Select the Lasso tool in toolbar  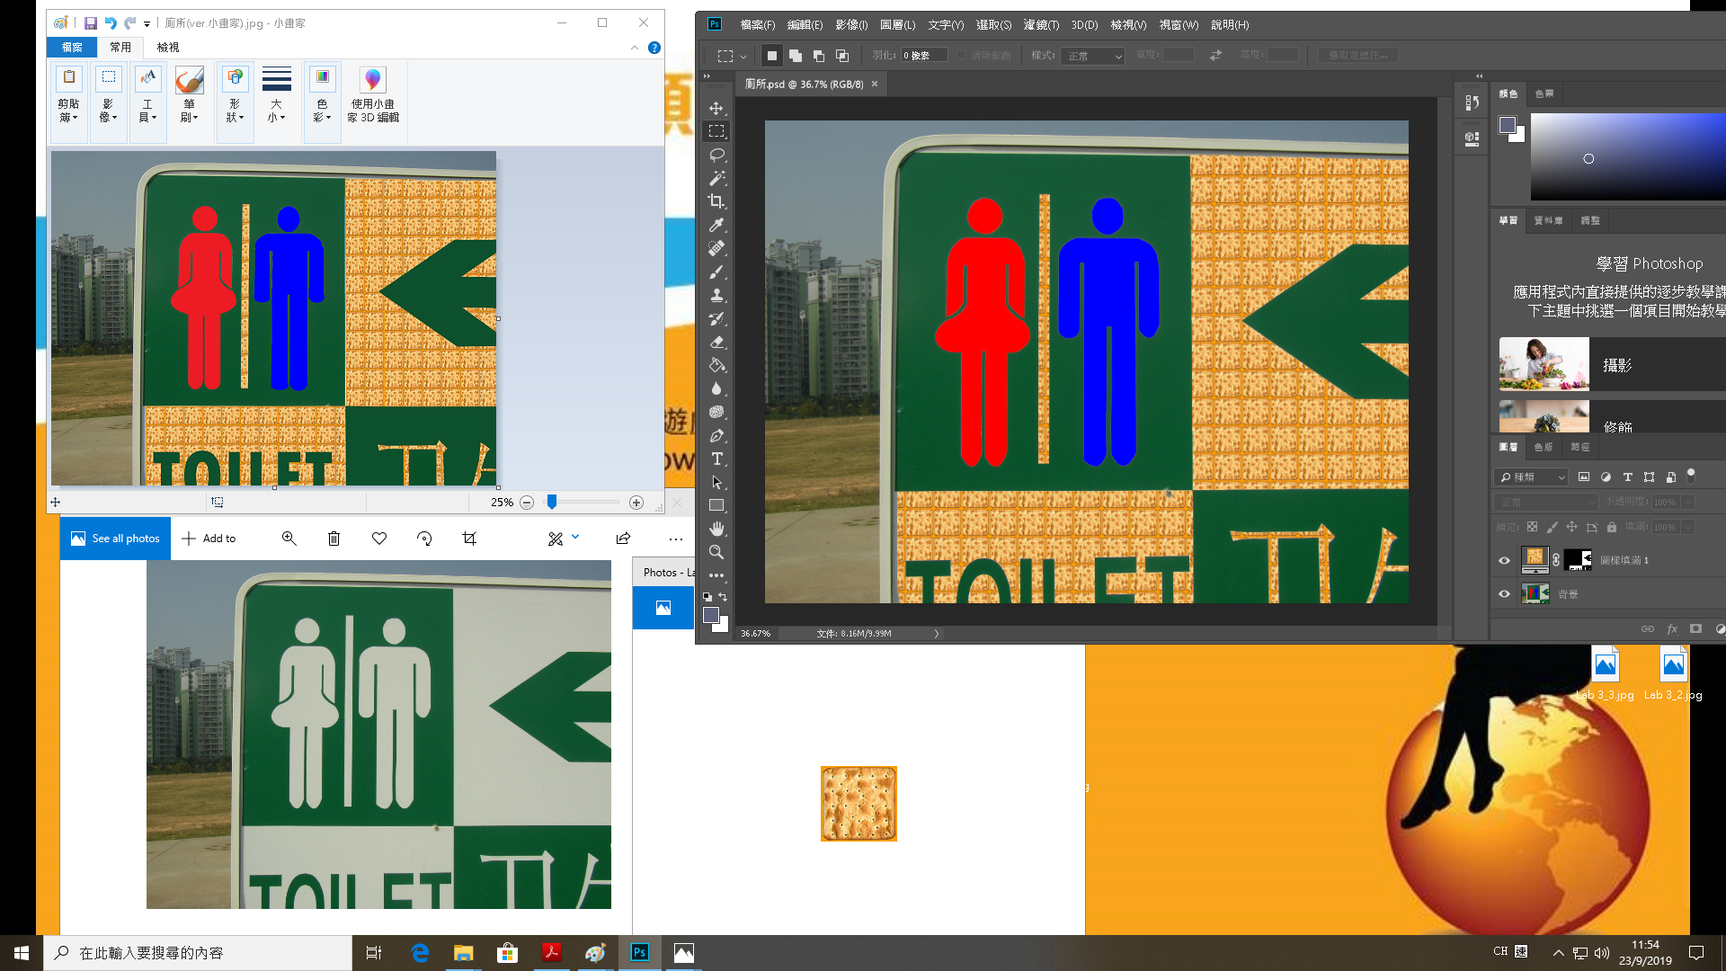coord(716,154)
